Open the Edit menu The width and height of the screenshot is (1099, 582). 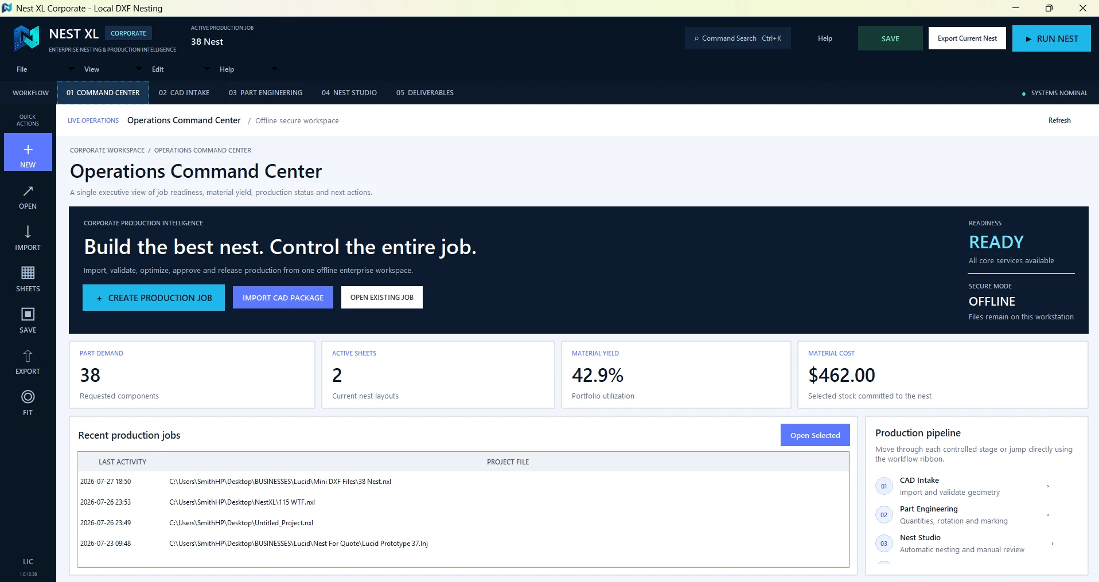158,69
